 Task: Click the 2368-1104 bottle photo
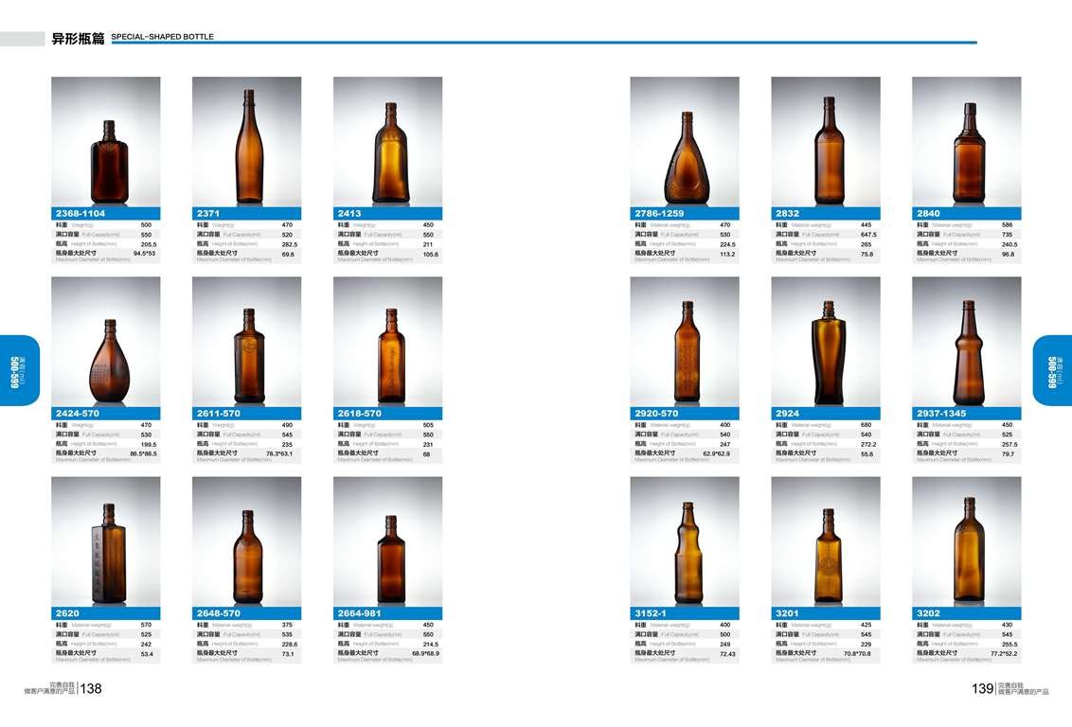click(x=106, y=141)
